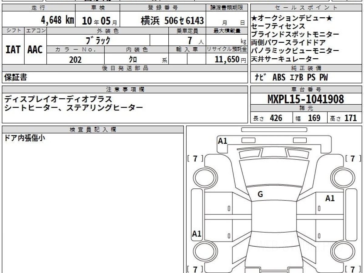Click height value 高さ 171

click(343, 118)
